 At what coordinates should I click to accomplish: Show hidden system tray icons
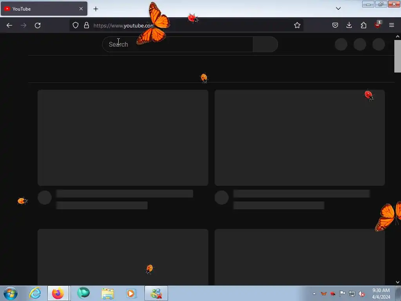click(314, 294)
